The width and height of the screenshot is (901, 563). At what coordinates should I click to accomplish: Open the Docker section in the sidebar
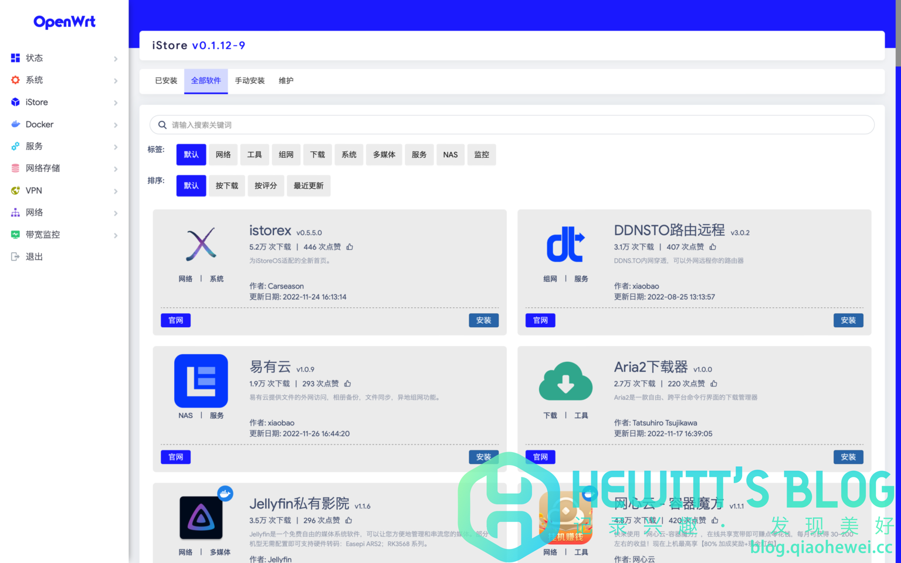pos(39,124)
